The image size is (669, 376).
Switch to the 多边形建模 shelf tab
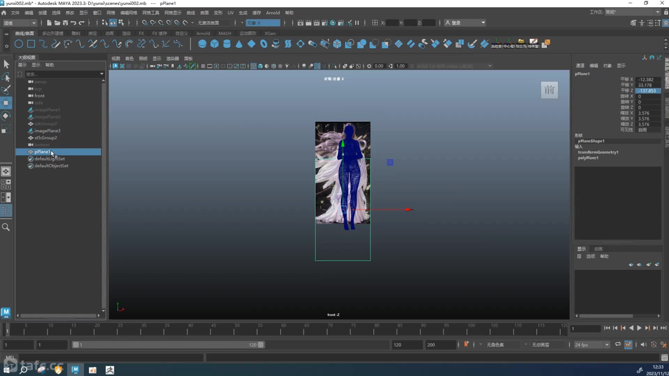coord(53,33)
